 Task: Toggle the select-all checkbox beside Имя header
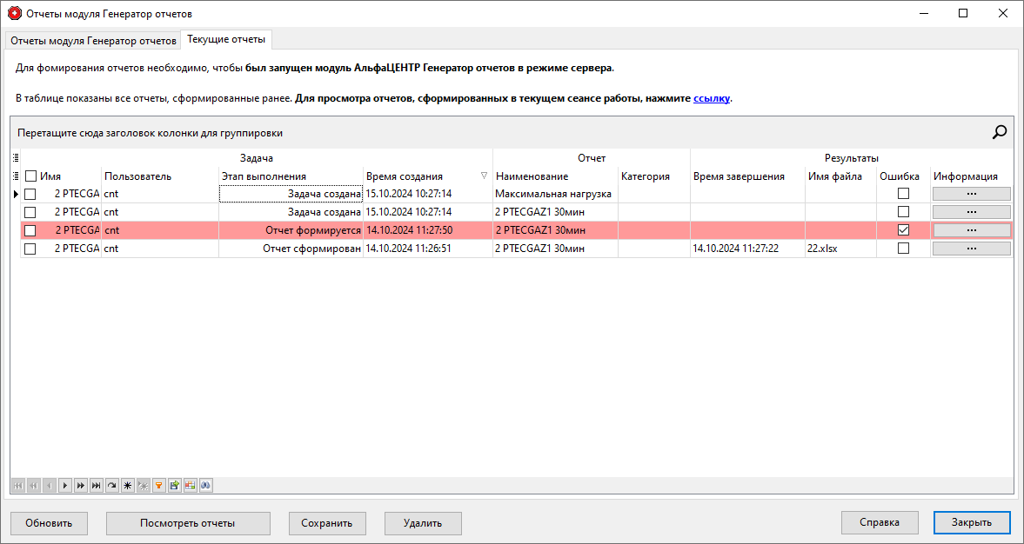click(30, 176)
